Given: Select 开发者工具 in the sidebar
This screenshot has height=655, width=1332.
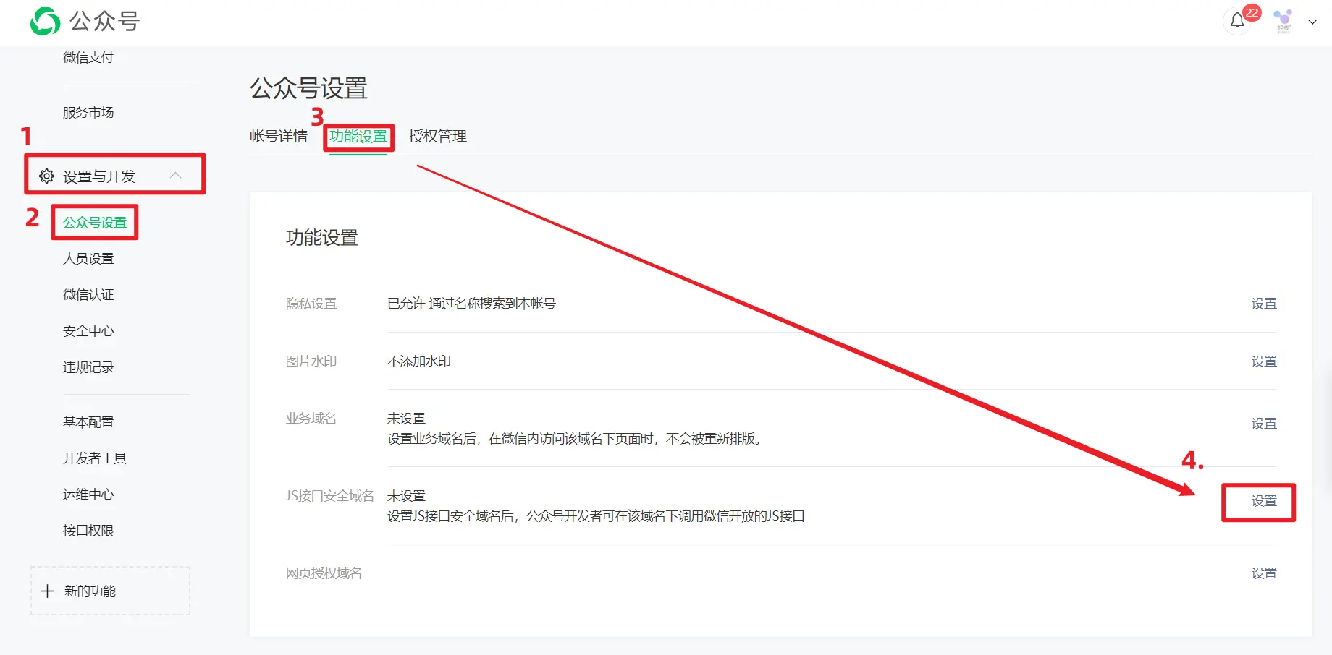Looking at the screenshot, I should [x=95, y=458].
